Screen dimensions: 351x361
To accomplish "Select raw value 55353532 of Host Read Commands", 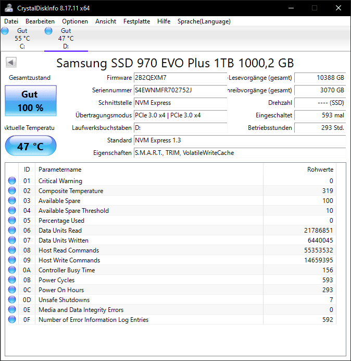I will tap(318, 250).
